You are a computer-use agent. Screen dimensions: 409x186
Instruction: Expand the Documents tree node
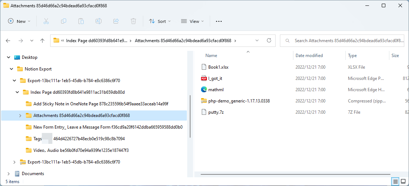coord(9,174)
